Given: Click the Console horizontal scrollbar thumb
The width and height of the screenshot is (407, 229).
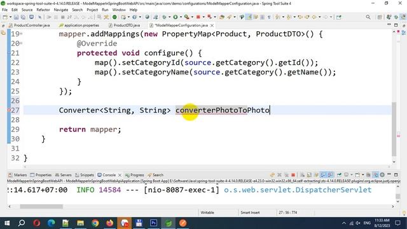Looking at the screenshot, I should [41, 206].
